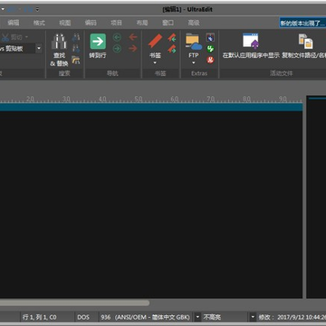Screen dimensions: 326x326
Task: Select the 项目 ribbon tab
Action: click(116, 23)
